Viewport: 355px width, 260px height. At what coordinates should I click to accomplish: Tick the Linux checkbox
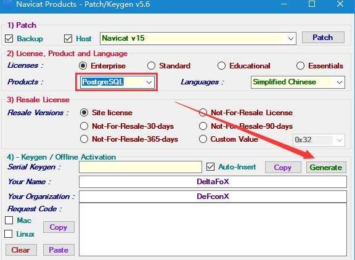[9, 234]
